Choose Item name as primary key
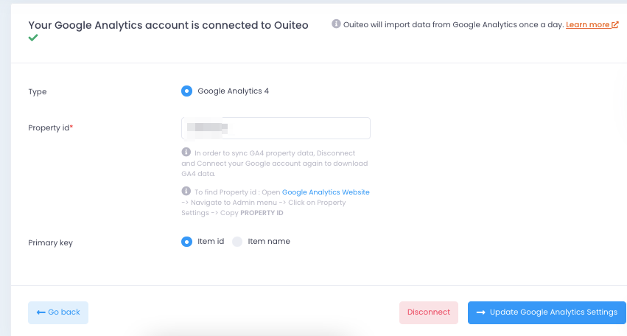627x336 pixels. 237,242
